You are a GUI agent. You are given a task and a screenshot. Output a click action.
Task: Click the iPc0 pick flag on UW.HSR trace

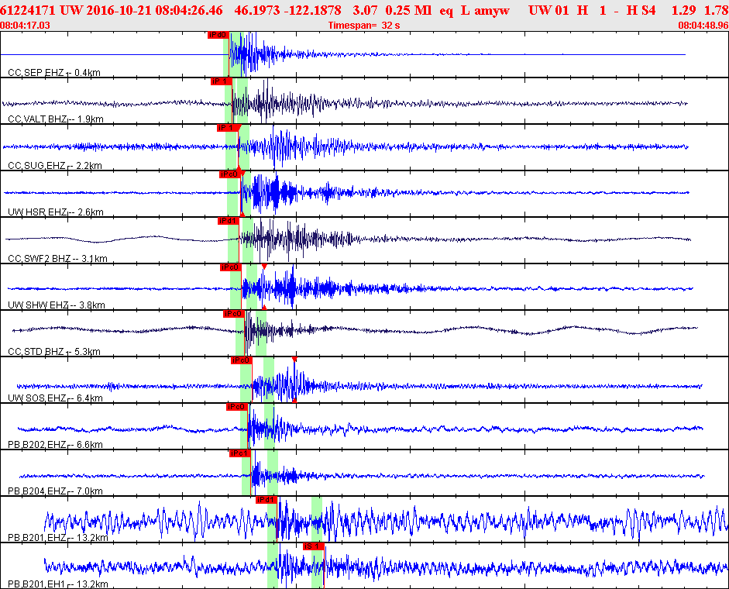229,174
